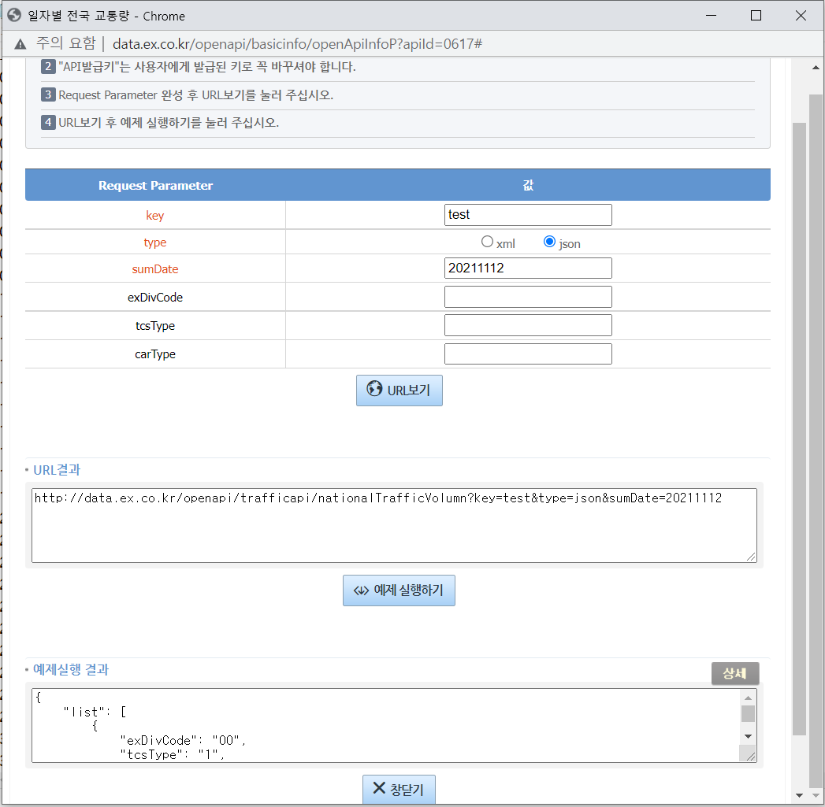
Task: Click the type parameter label
Action: point(155,242)
